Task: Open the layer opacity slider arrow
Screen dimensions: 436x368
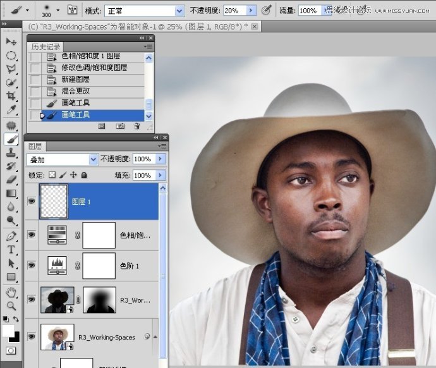Action: pos(160,159)
